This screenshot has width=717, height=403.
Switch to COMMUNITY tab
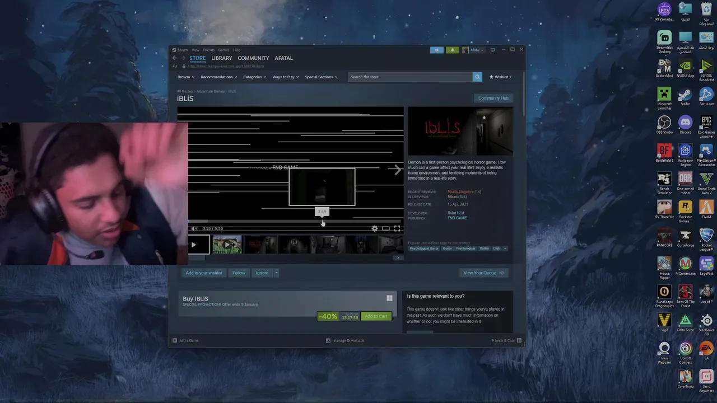click(253, 58)
